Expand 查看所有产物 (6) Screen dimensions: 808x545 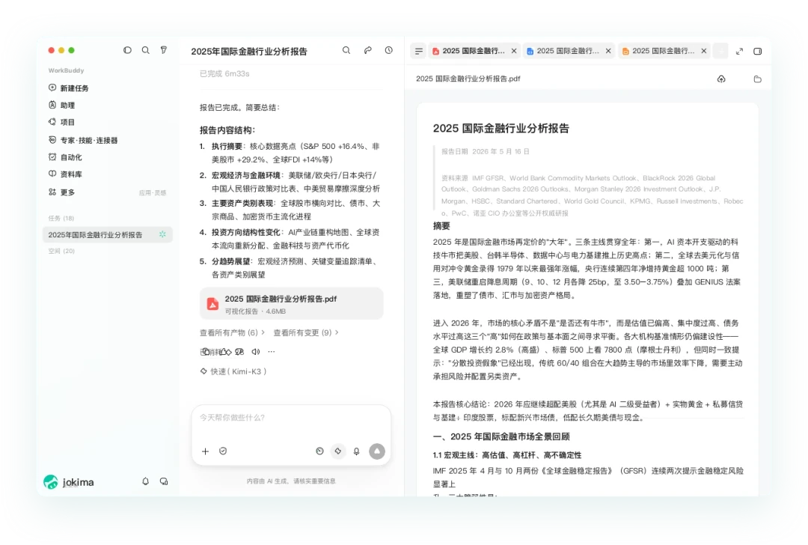(x=232, y=332)
